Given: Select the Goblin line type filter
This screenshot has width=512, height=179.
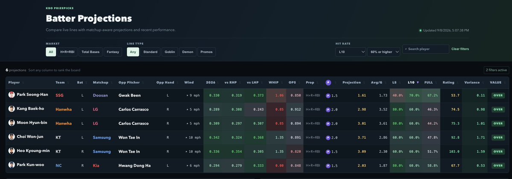Looking at the screenshot, I should [x=170, y=52].
